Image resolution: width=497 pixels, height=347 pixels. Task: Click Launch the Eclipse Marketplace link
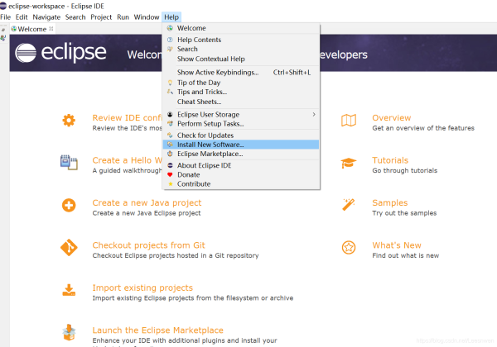(x=158, y=330)
